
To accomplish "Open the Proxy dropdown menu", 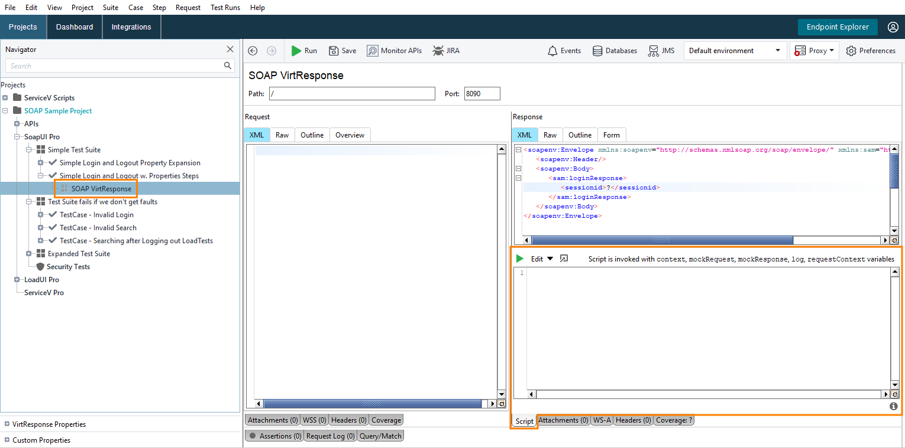I will click(x=814, y=51).
